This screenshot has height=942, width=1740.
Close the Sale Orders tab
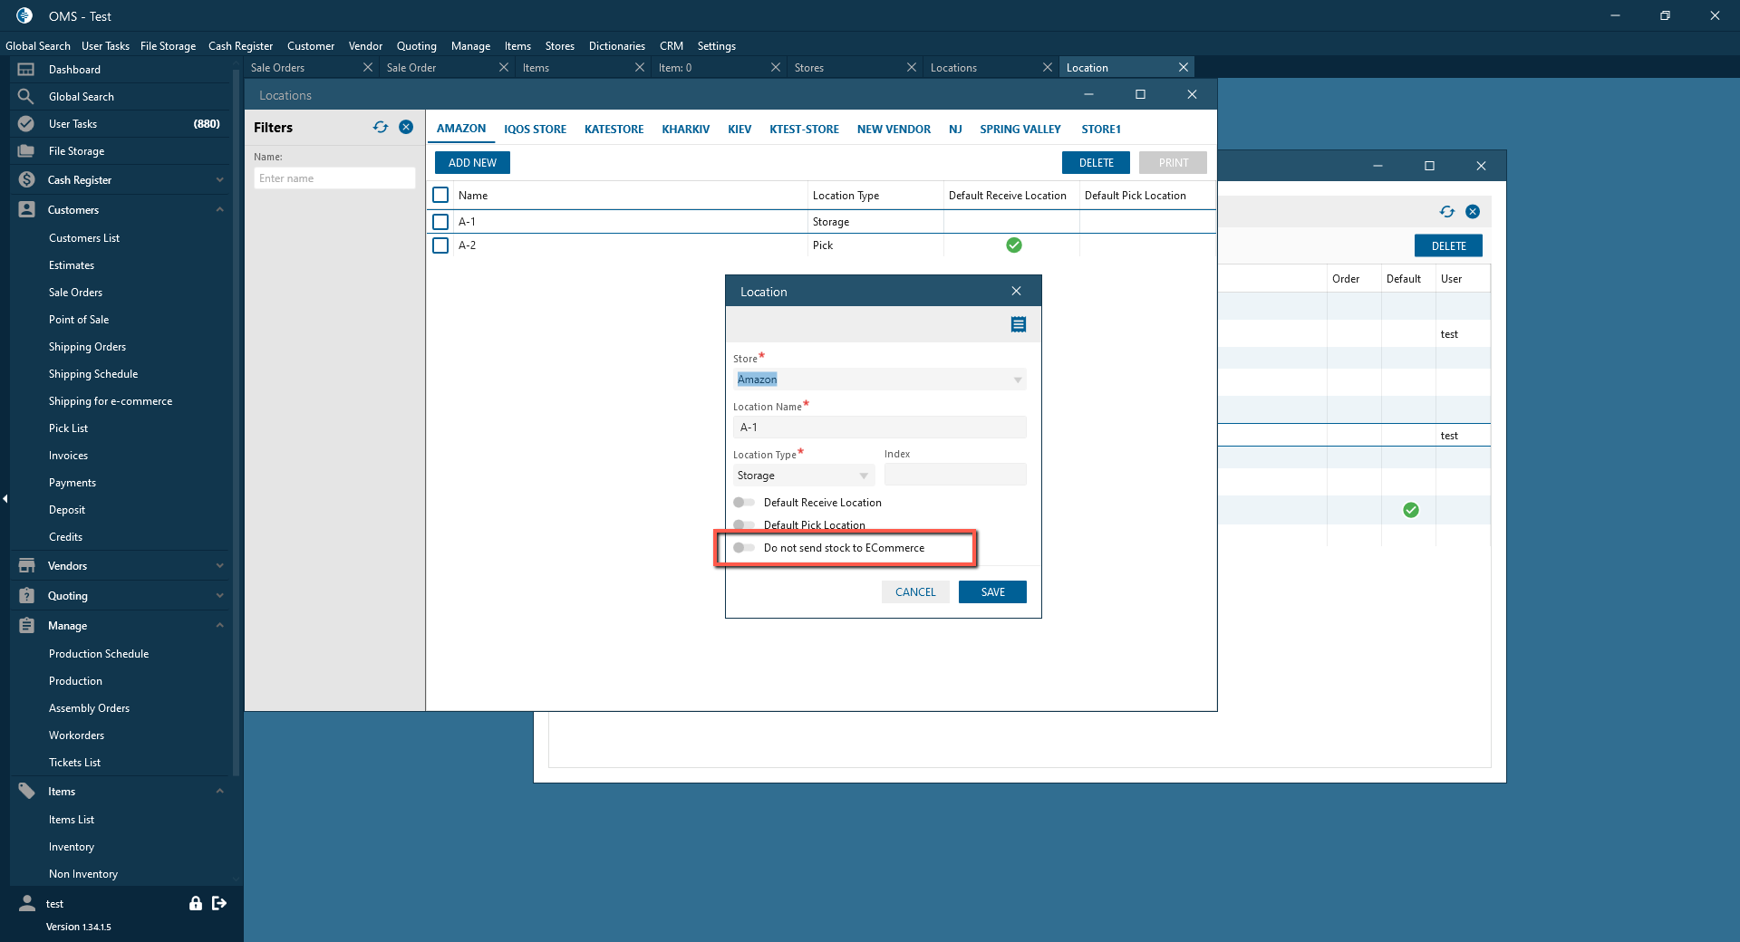tap(368, 68)
